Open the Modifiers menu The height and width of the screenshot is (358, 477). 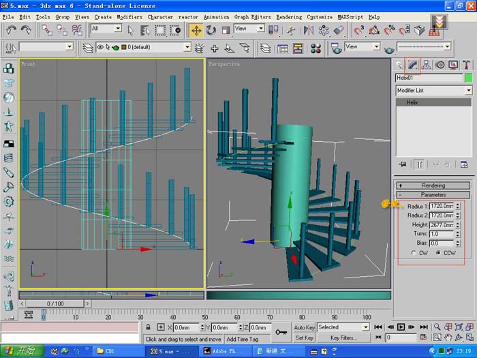(129, 16)
